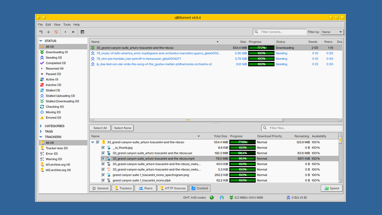This screenshot has height=215, width=382.
Task: Open the View menu
Action: [57, 25]
